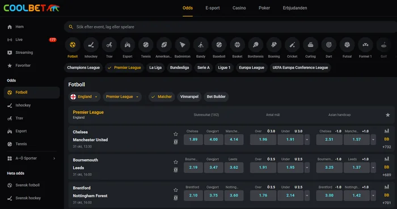This screenshot has width=397, height=209.
Task: Bet on Chelsea win at 1.89
Action: [193, 139]
